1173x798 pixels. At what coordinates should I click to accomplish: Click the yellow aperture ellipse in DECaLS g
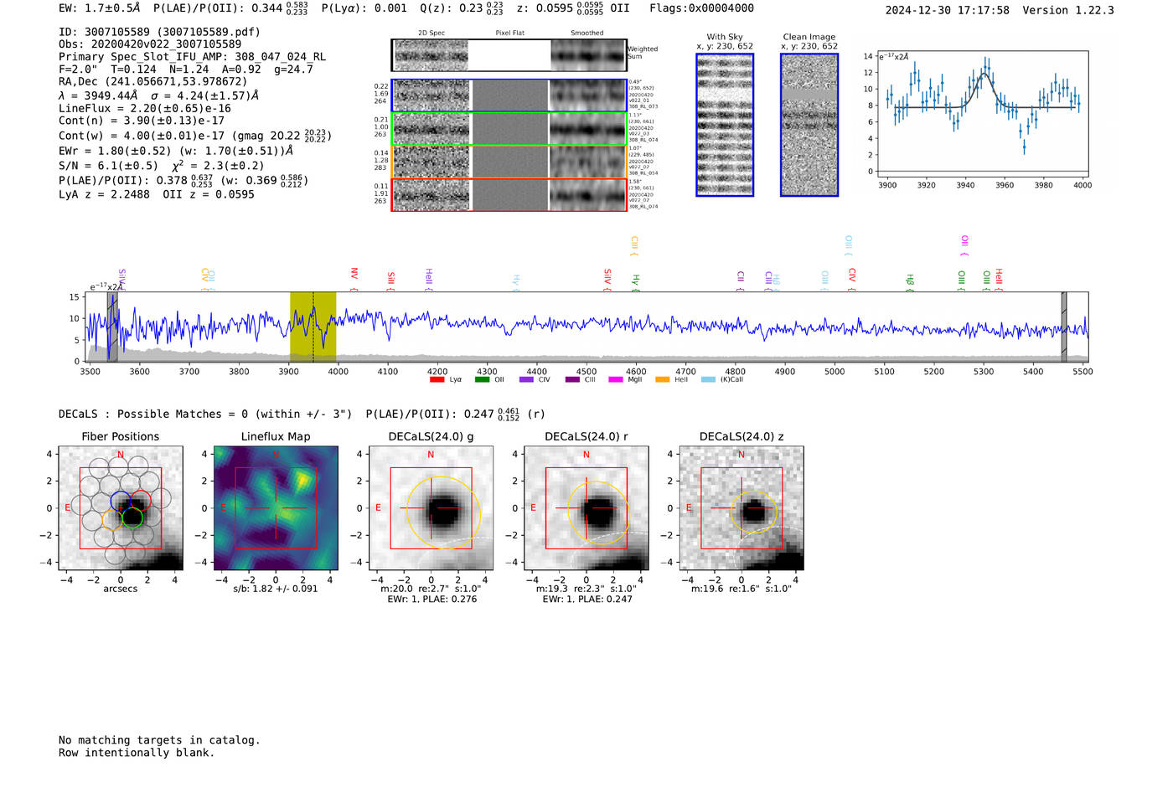443,512
